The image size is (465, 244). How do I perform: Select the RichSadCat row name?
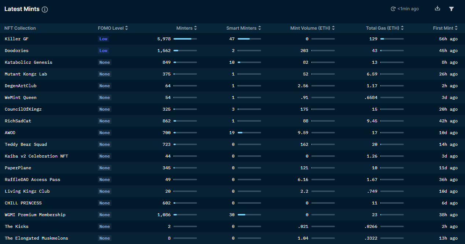pyautogui.click(x=18, y=121)
